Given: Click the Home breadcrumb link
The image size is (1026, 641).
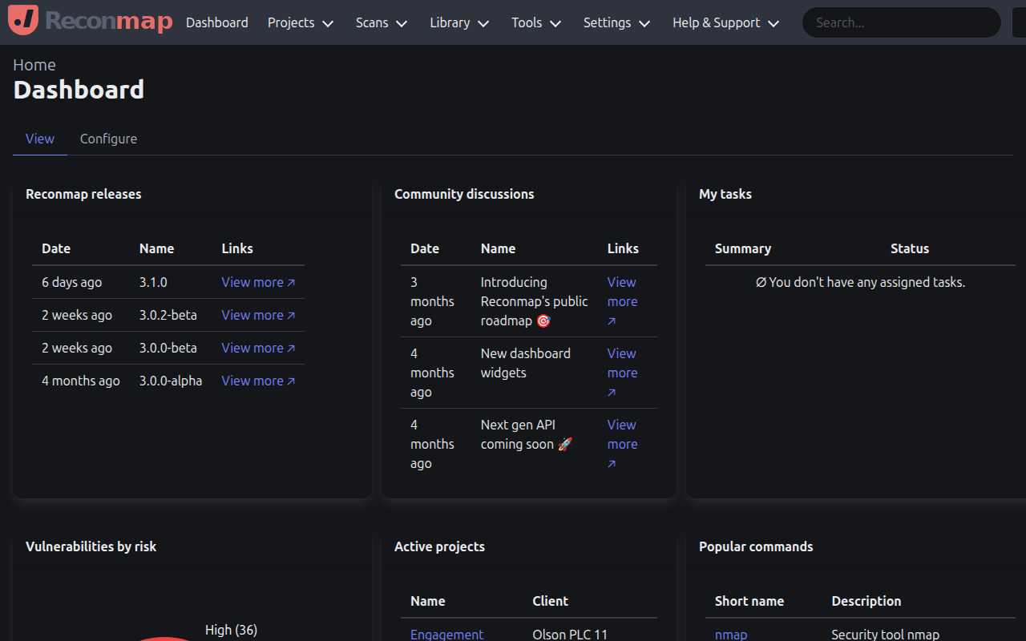Looking at the screenshot, I should (x=34, y=64).
